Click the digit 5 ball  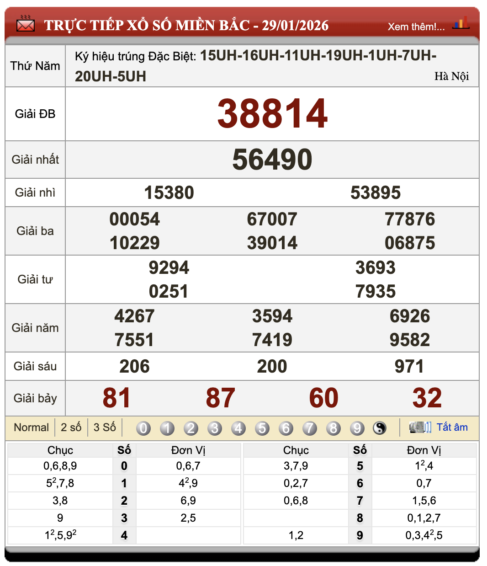coord(262,428)
